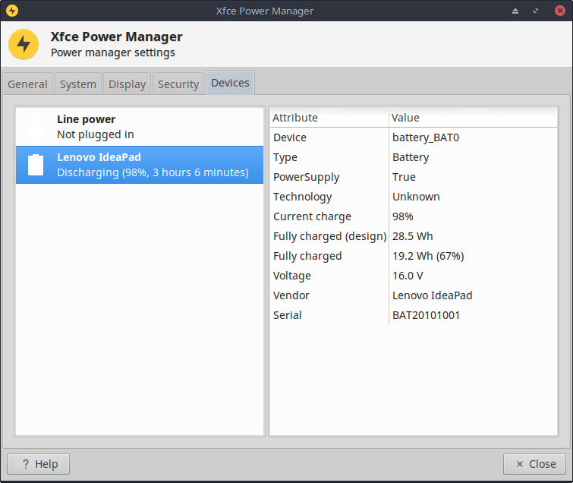Click the title bar lightning app icon
This screenshot has height=483, width=573.
[x=11, y=11]
